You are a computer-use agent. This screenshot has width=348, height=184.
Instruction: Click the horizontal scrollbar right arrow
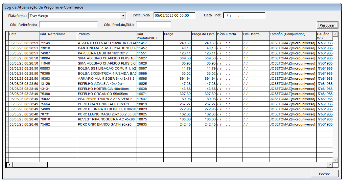click(x=330, y=165)
